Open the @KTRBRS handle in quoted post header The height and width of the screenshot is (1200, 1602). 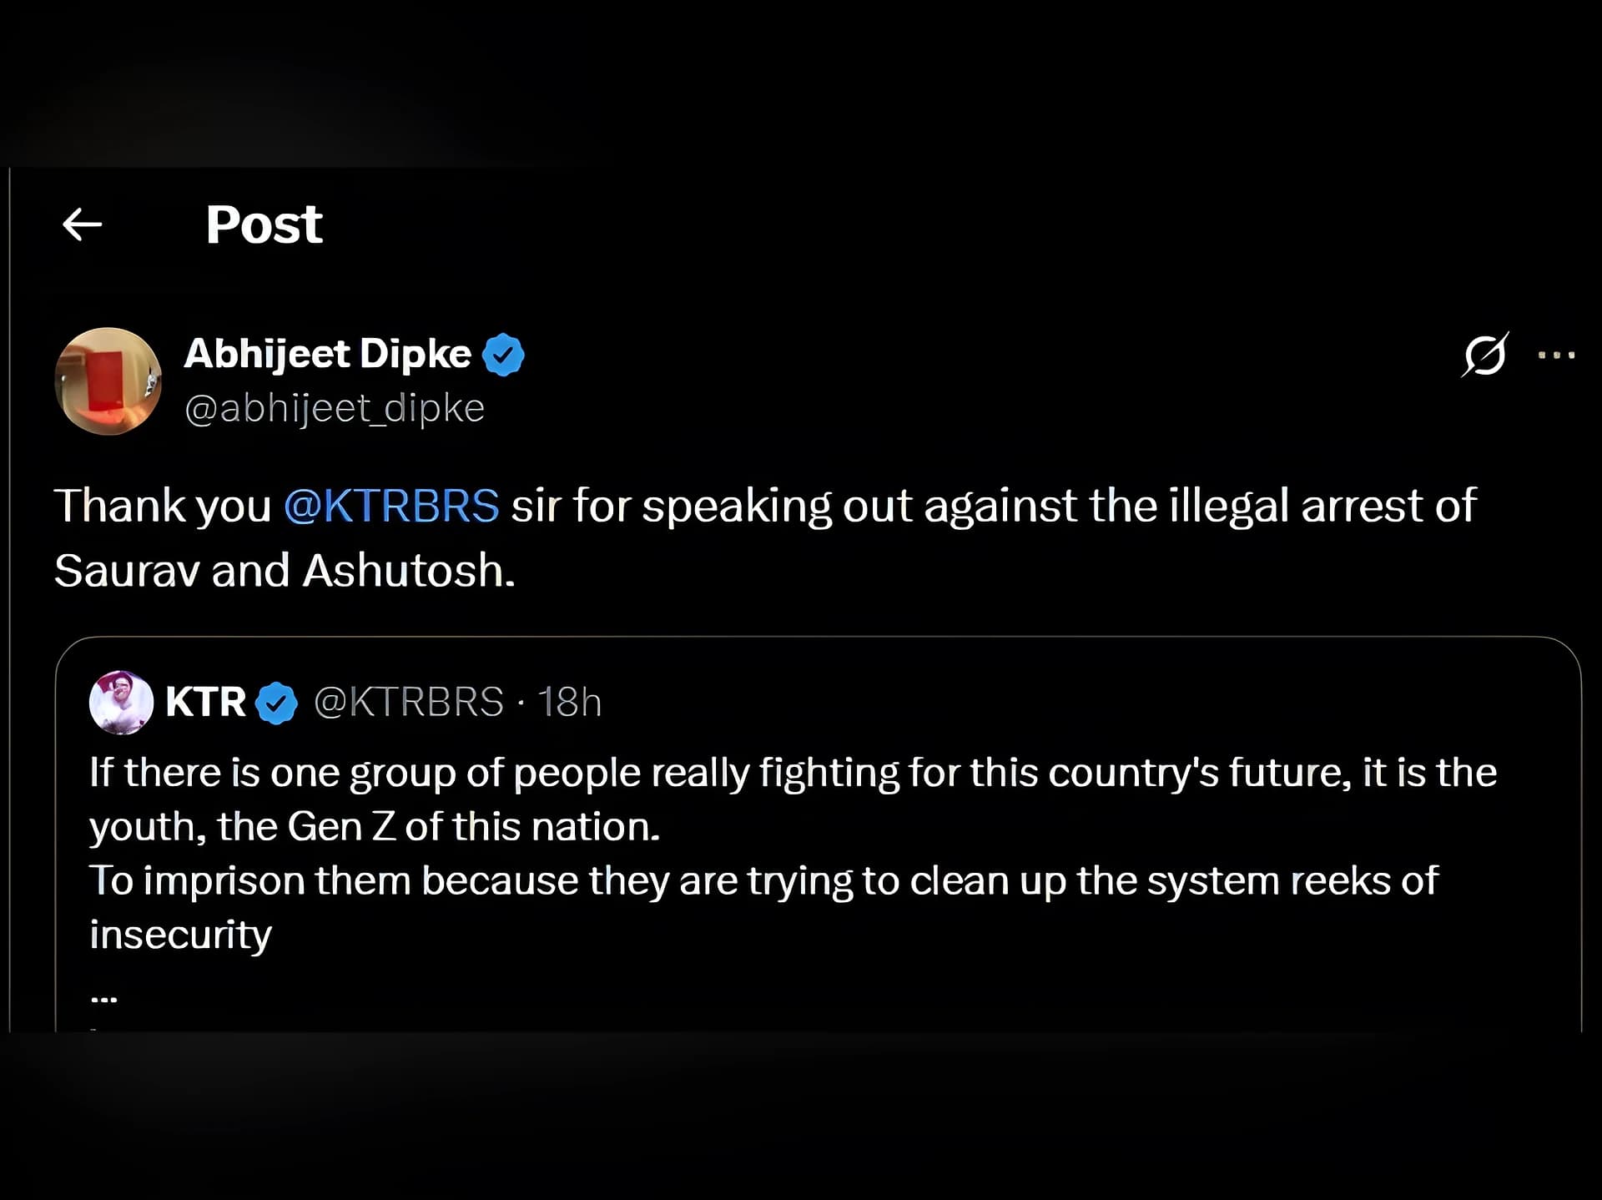409,702
